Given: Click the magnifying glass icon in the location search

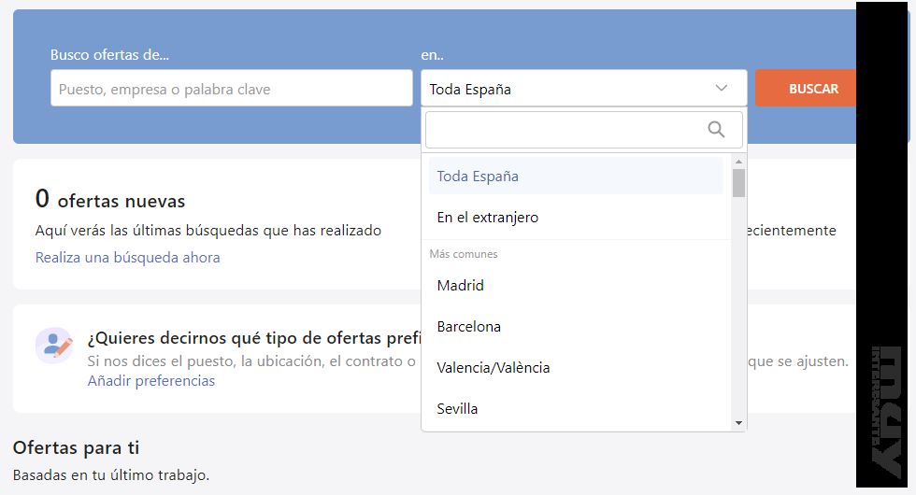Looking at the screenshot, I should pos(716,130).
